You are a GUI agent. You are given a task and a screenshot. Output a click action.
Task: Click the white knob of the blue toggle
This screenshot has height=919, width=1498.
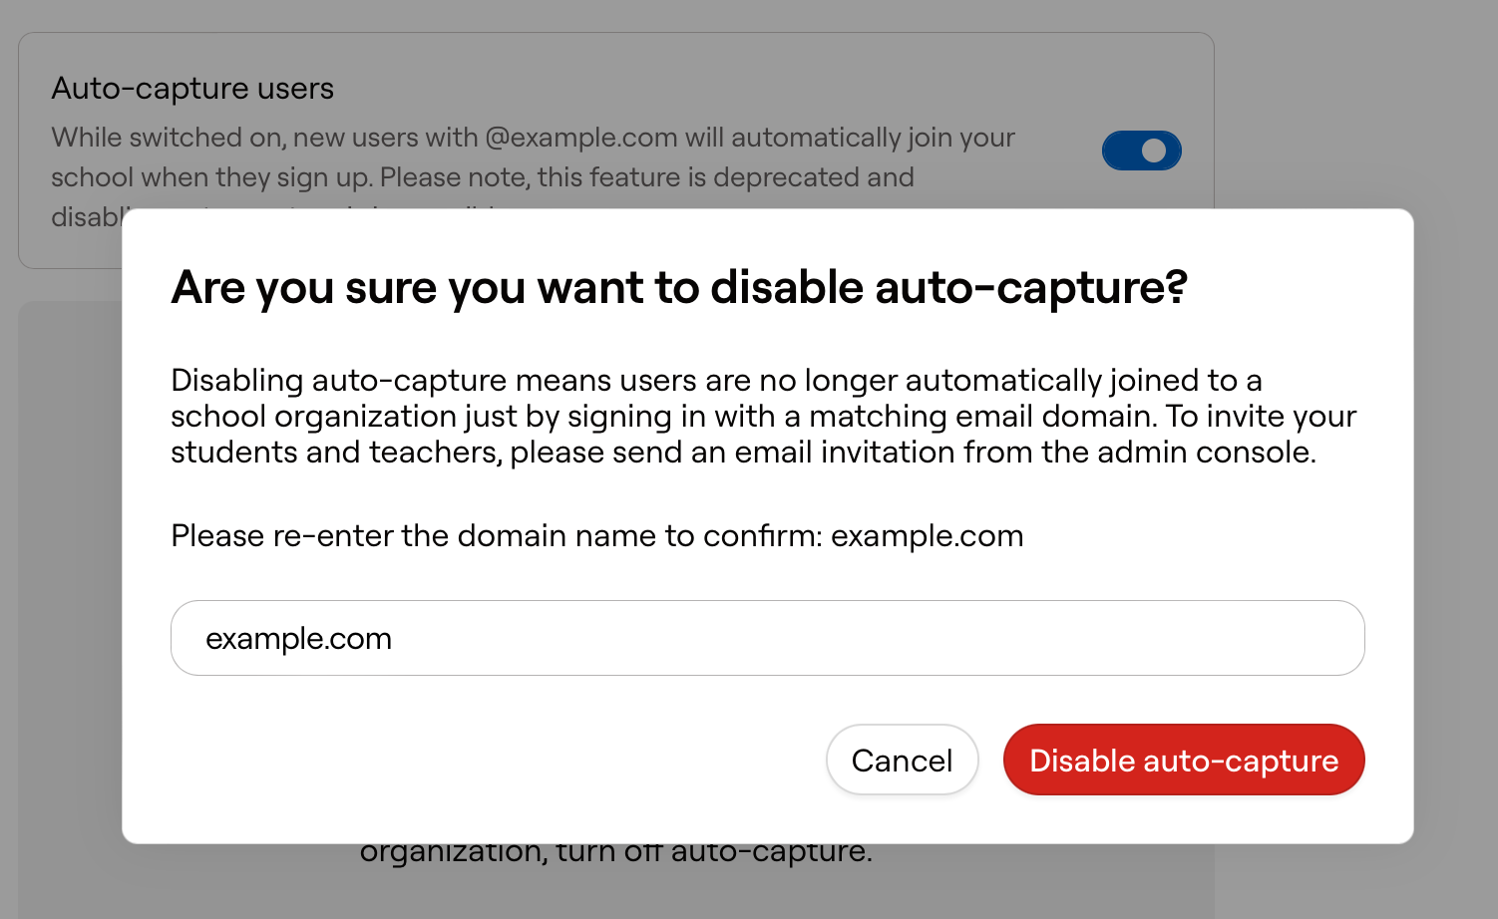coord(1154,151)
